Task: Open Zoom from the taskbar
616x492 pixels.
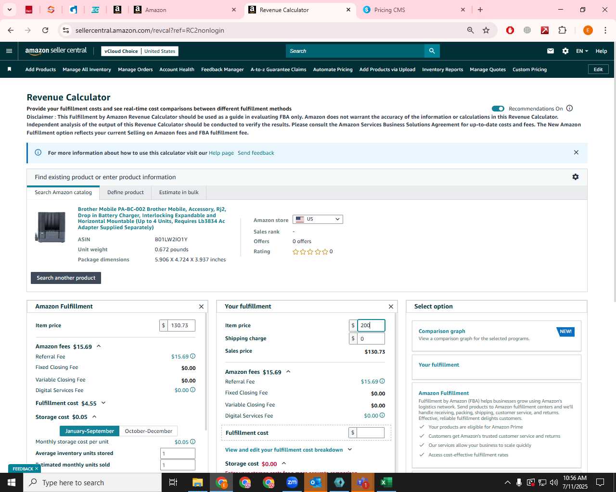Action: pyautogui.click(x=292, y=482)
